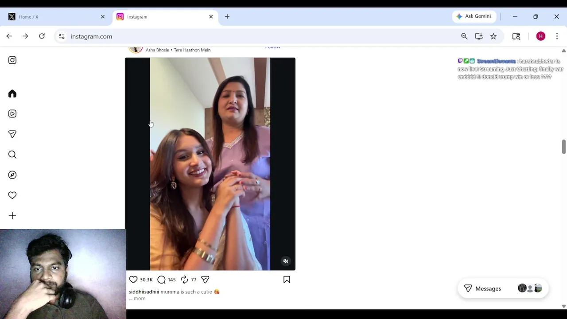
Task: Click the page vertical scrollbar thumb
Action: click(563, 147)
